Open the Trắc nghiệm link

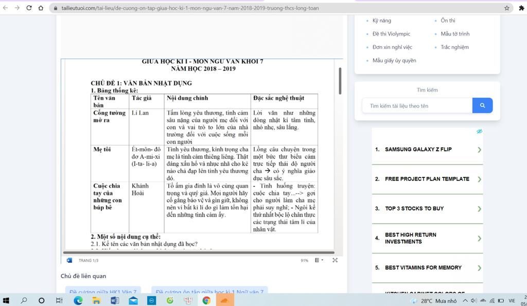coord(454,47)
